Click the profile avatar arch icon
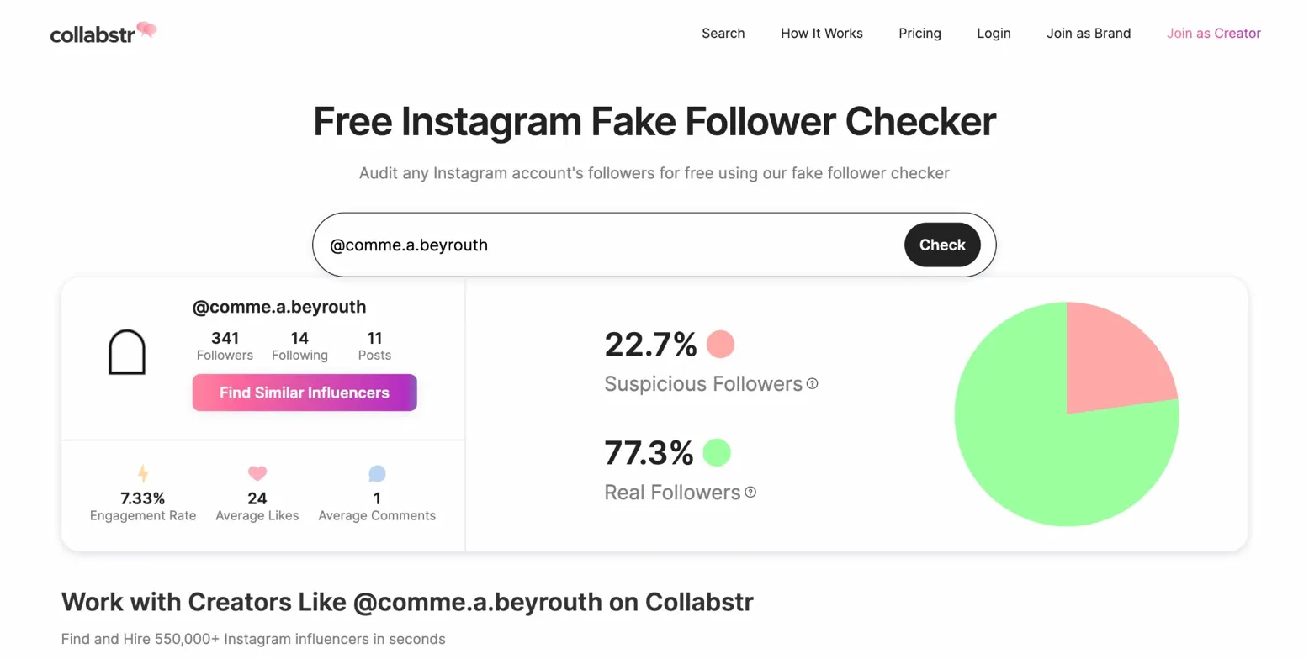Screen dimensions: 1309x659 (127, 352)
